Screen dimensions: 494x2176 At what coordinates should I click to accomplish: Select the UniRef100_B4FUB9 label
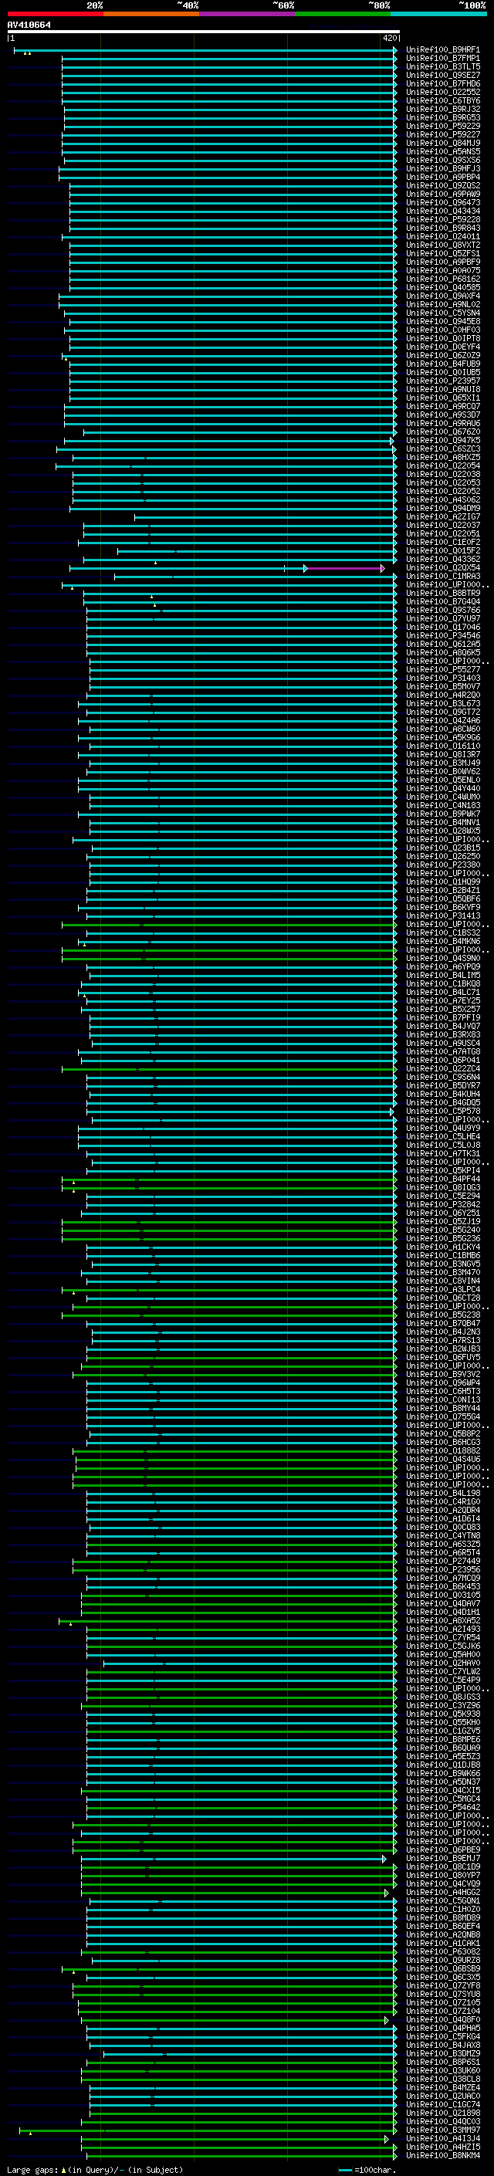(x=442, y=364)
